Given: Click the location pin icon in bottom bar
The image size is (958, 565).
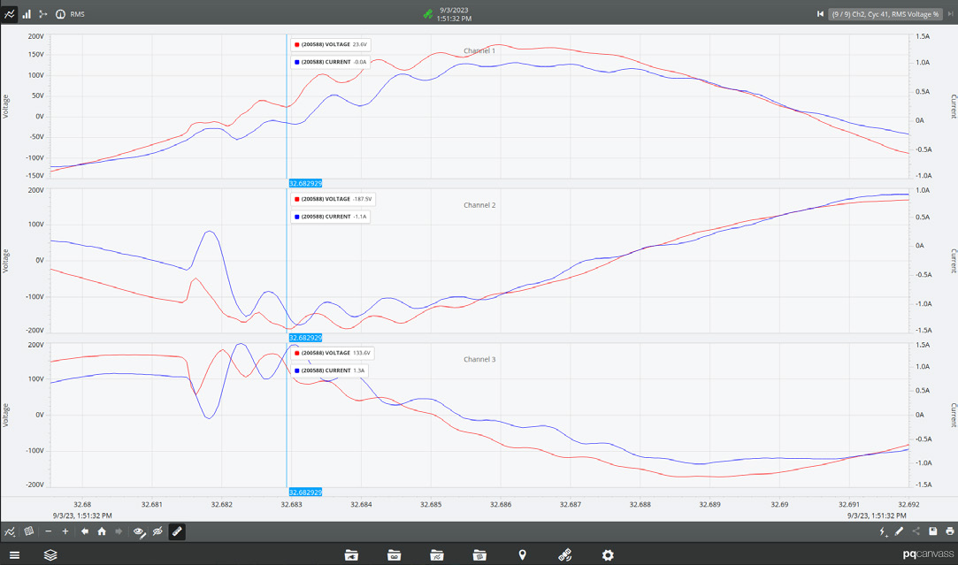Looking at the screenshot, I should 523,554.
